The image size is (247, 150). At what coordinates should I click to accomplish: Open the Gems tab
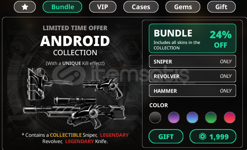(183, 7)
